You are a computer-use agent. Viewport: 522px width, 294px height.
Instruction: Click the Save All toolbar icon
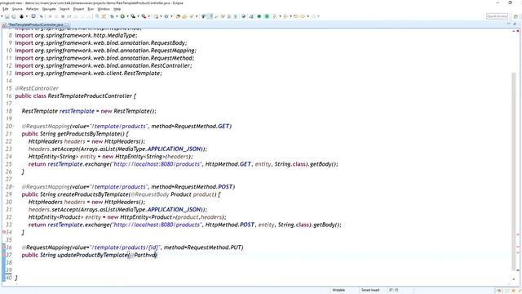point(14,16)
